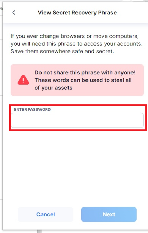148x233 pixels.
Task: Click the red warning triangle icon
Action: (x=23, y=80)
